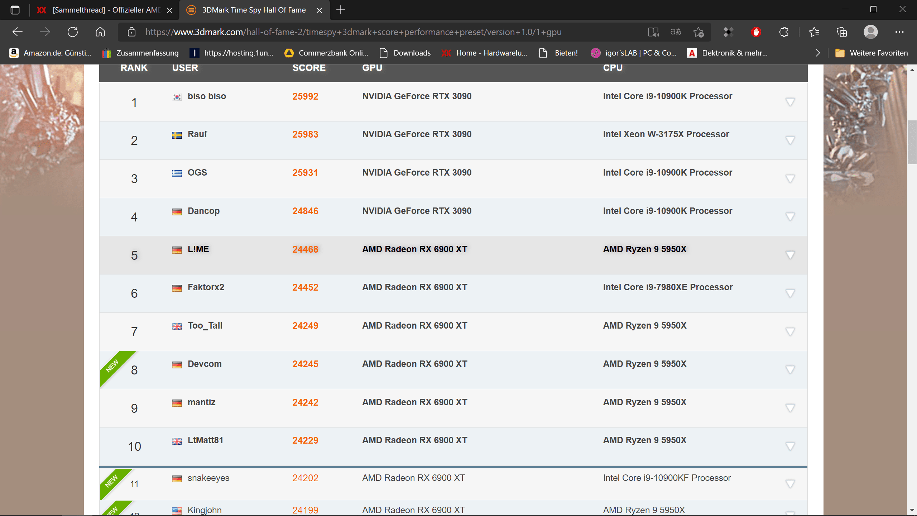The width and height of the screenshot is (917, 516).
Task: Open the hosting.1un bookmark
Action: [x=232, y=53]
